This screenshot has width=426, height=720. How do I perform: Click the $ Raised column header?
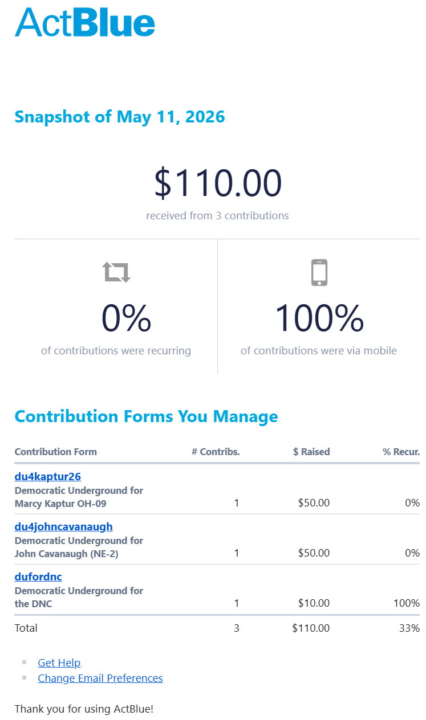click(x=311, y=452)
